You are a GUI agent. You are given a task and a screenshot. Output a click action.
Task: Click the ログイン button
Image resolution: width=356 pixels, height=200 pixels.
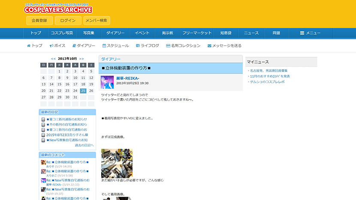coord(68,21)
